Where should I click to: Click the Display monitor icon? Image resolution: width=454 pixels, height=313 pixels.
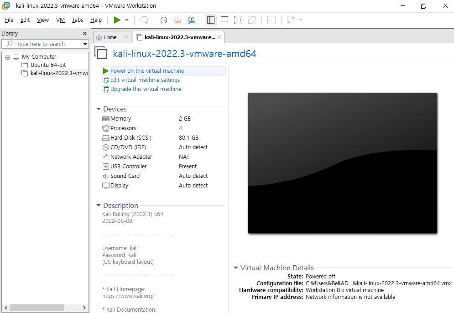click(x=106, y=185)
